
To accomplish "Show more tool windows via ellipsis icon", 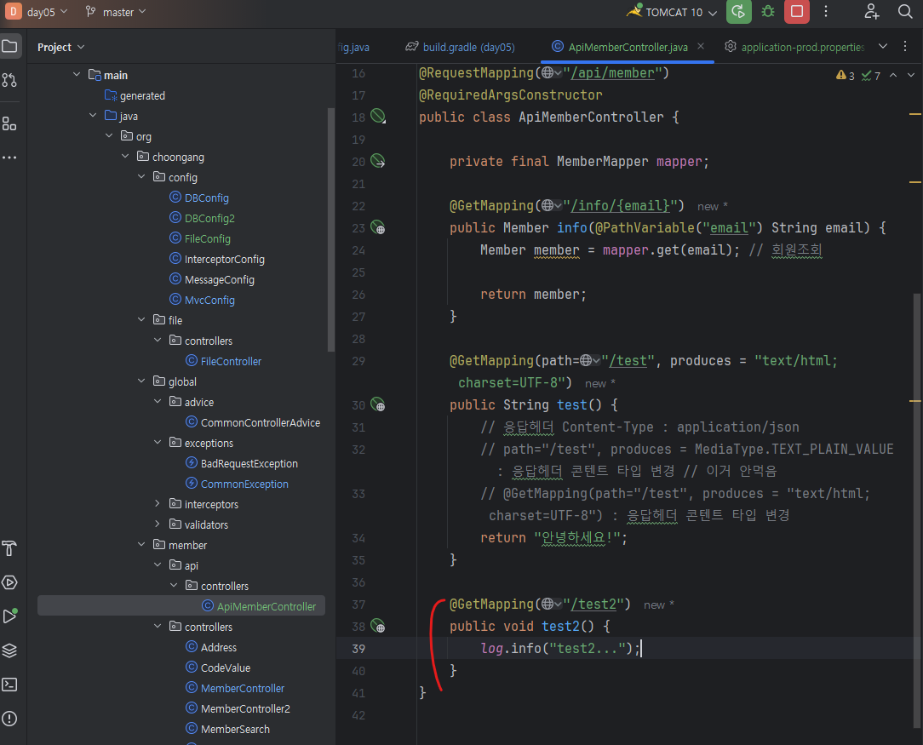I will click(x=9, y=158).
